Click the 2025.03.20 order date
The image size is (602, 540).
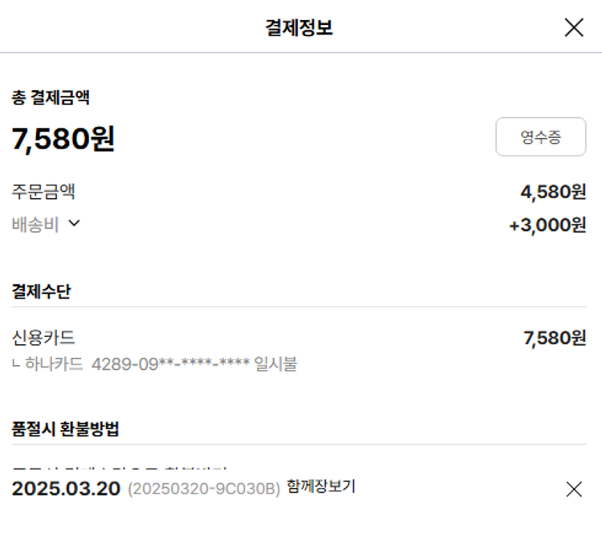tap(66, 489)
